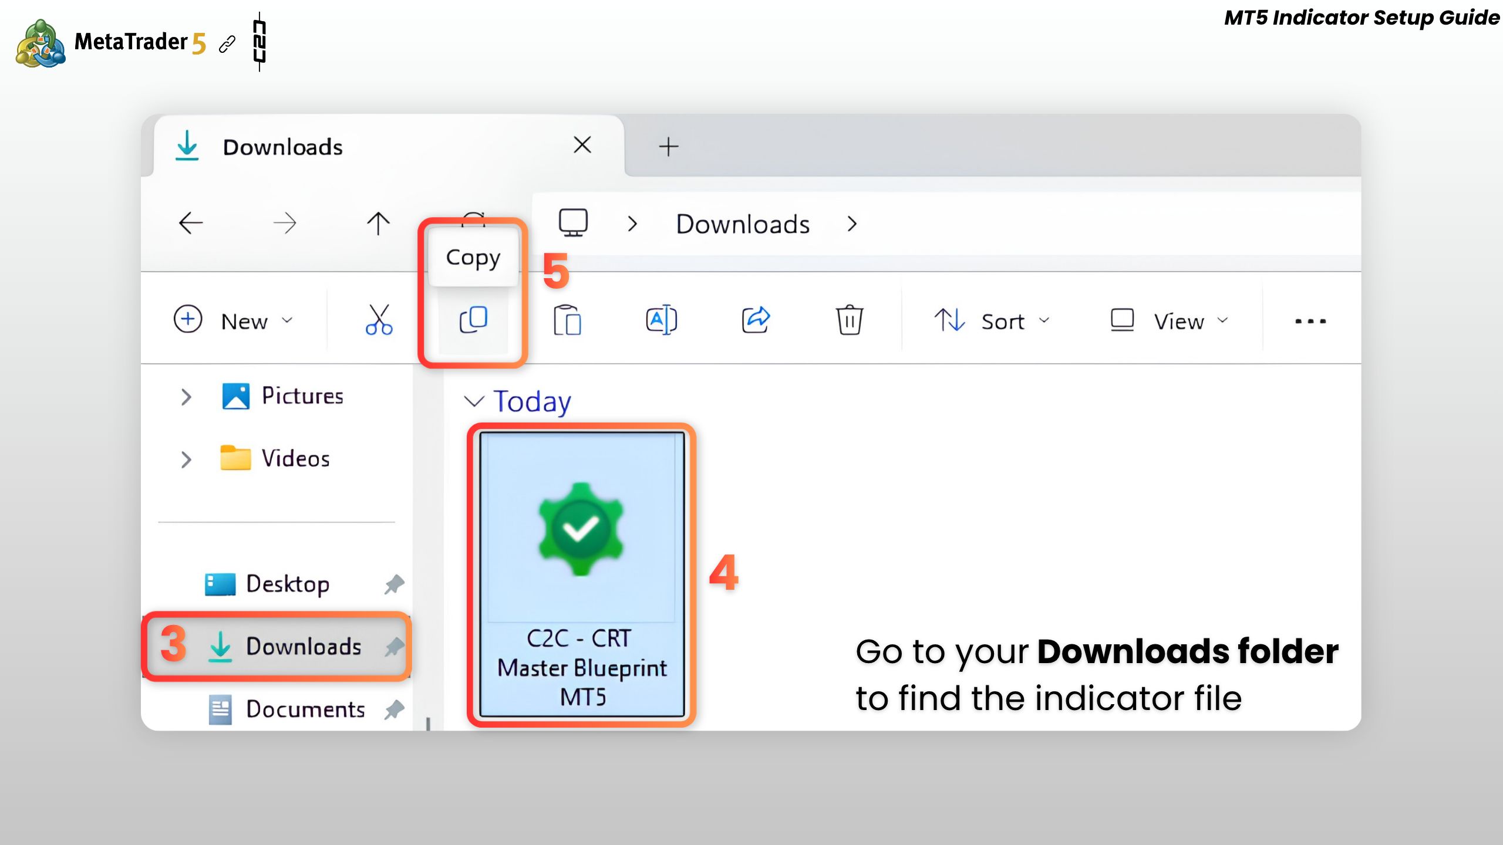Select the C2C - CRT Master Blueprint MT5 file
The height and width of the screenshot is (845, 1503).
click(x=581, y=574)
